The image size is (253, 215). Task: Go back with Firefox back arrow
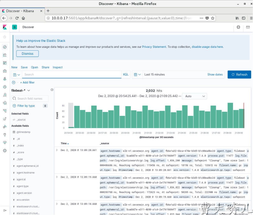click(4, 18)
